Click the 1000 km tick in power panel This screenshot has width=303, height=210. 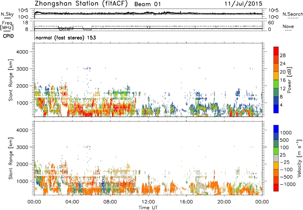(x=22, y=103)
